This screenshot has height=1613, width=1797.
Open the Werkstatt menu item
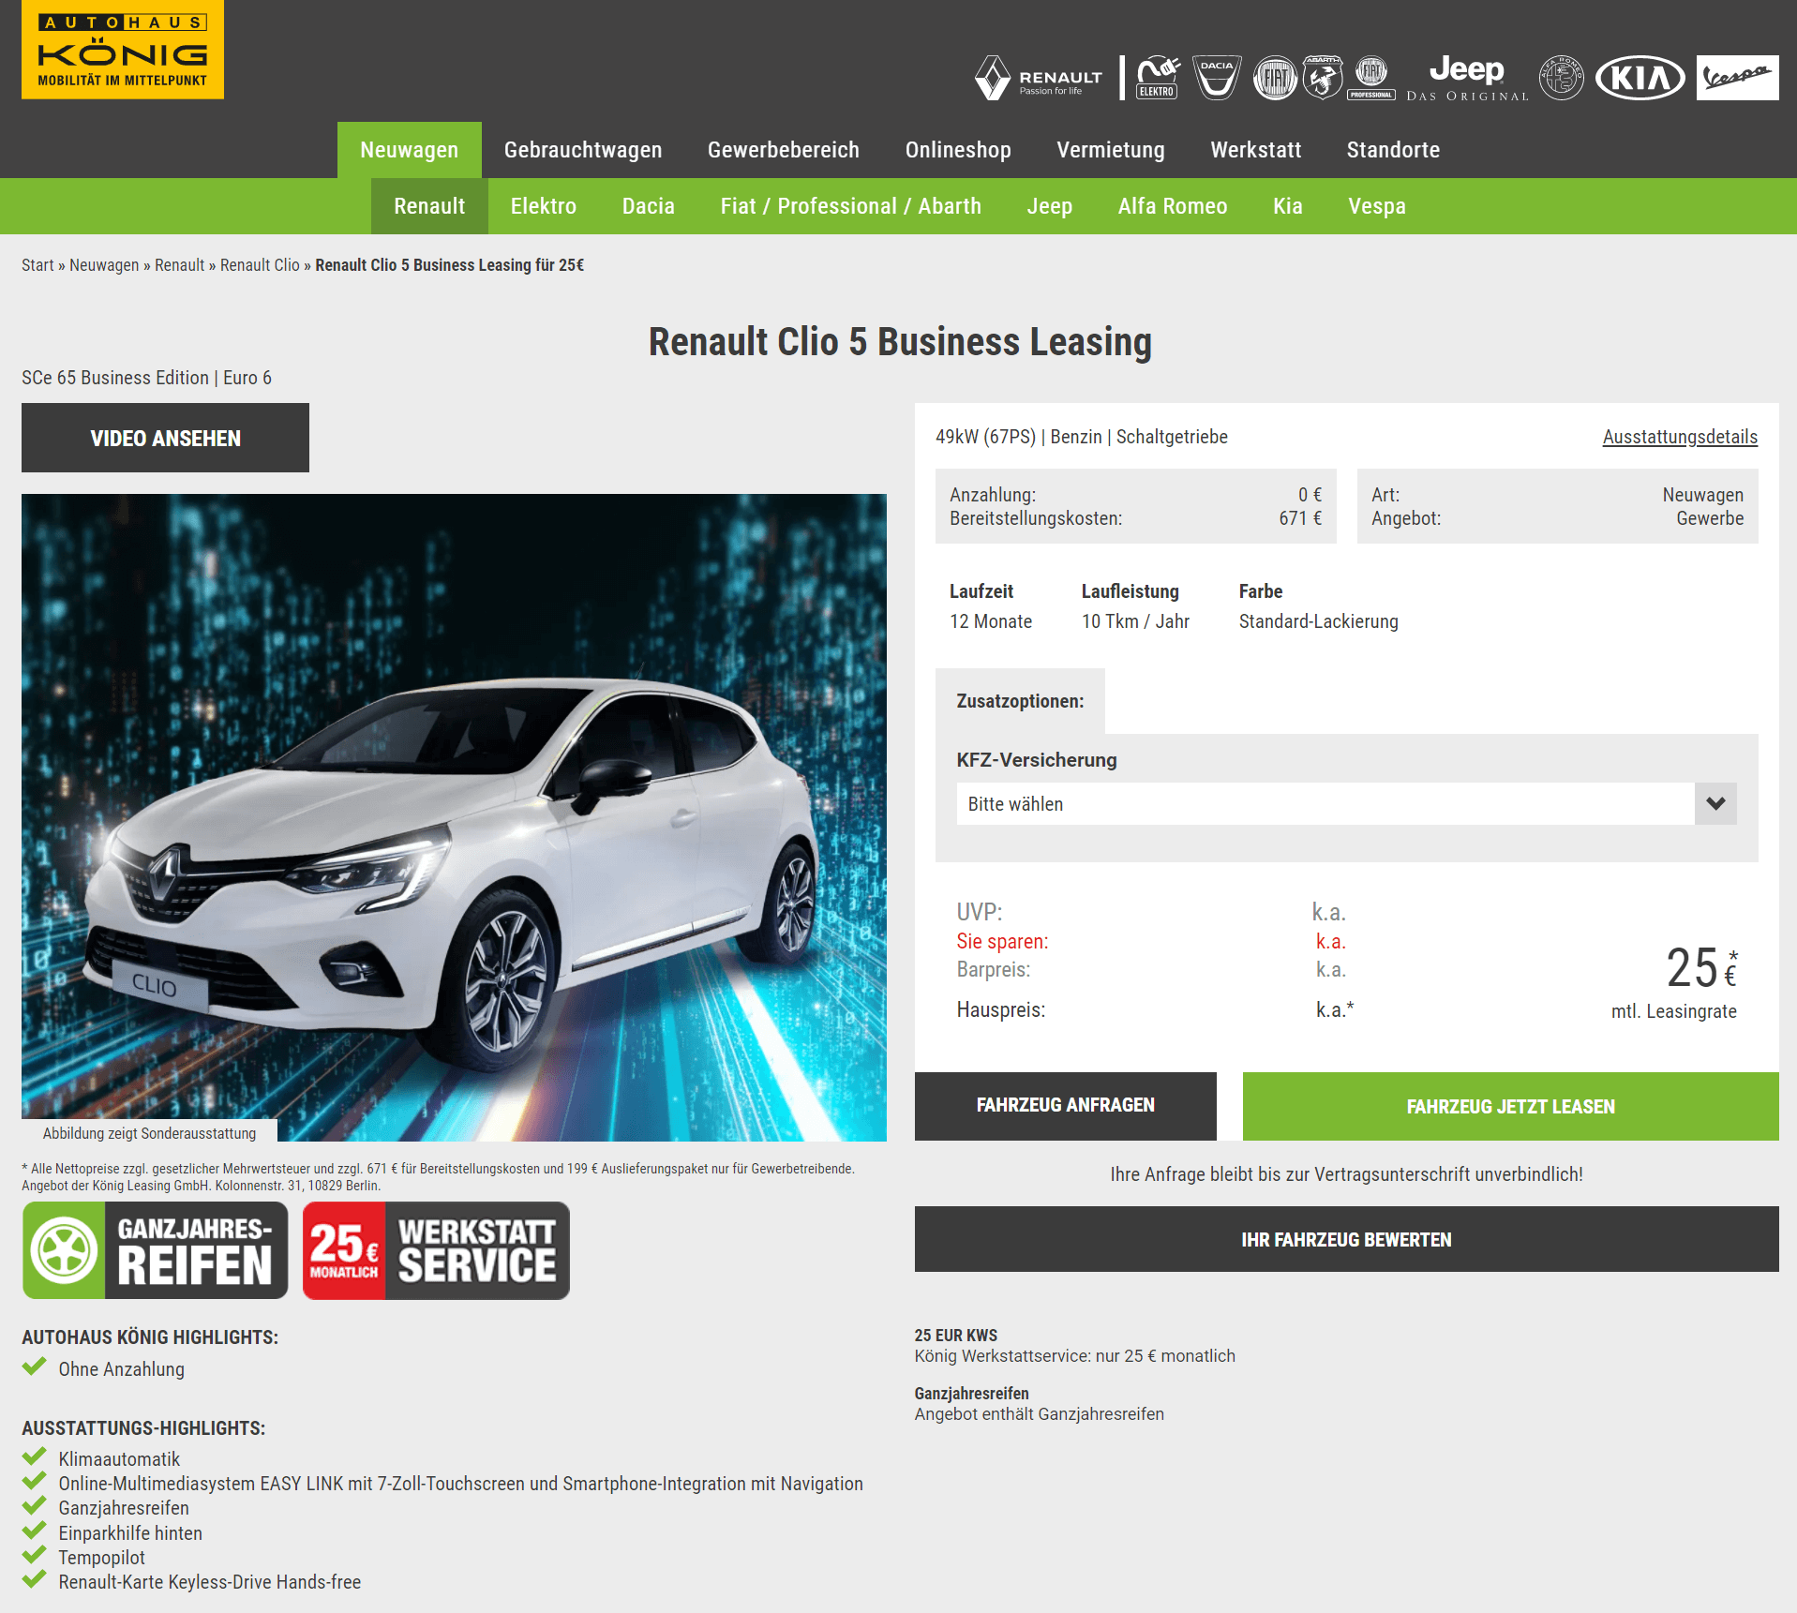tap(1256, 150)
